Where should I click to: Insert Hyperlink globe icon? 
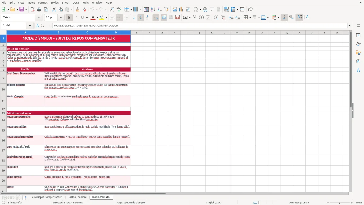point(205,9)
